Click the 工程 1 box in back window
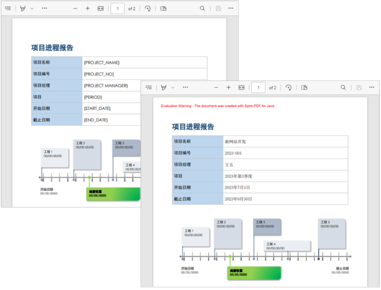Screen dimensions: 381x290 coord(55,158)
